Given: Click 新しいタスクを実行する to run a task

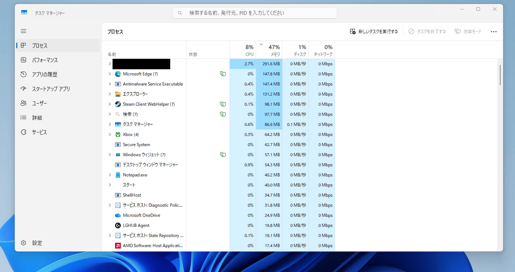Looking at the screenshot, I should [x=373, y=31].
